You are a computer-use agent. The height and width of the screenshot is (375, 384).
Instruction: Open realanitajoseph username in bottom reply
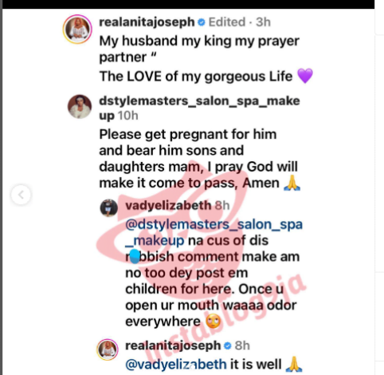click(x=173, y=345)
